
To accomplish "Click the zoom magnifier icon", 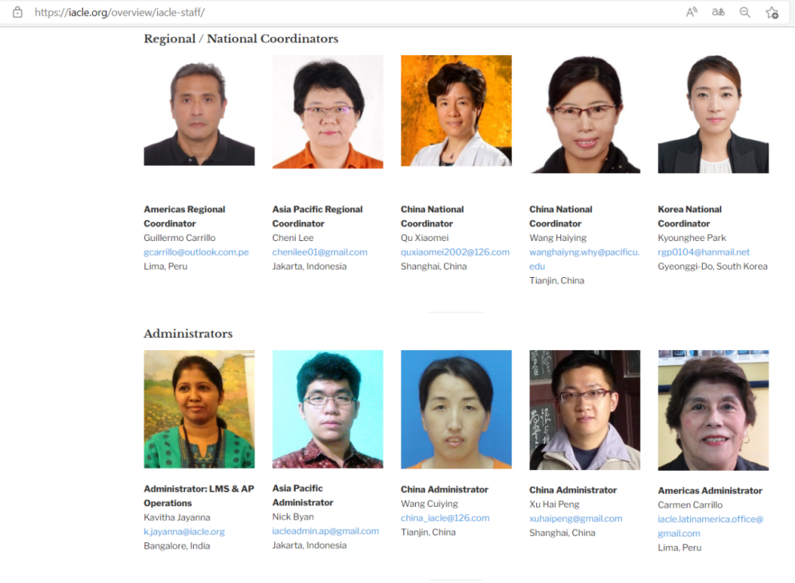I will [745, 12].
